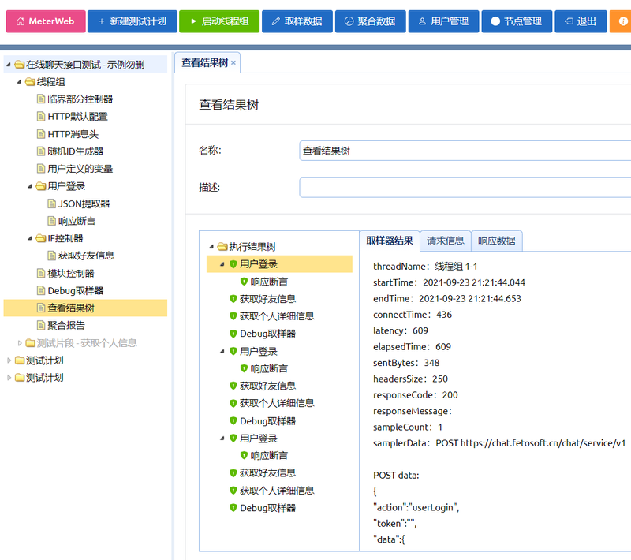Viewport: 631px width, 560px height.
Task: Click the 执行结果树 folder icon
Action: (x=222, y=247)
